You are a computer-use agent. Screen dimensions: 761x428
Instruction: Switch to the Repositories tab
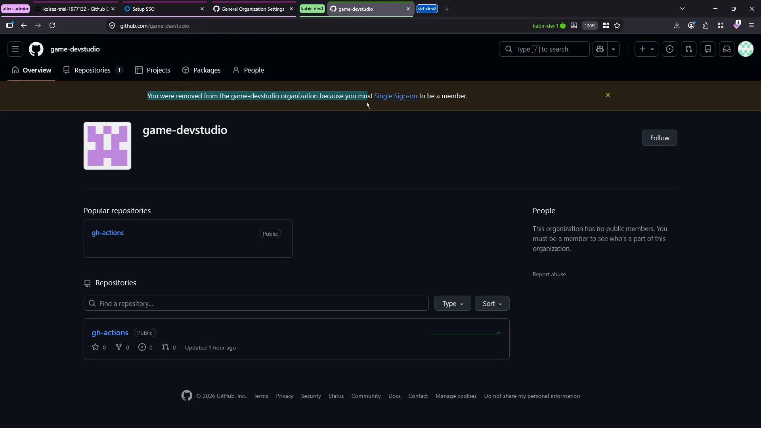click(x=93, y=70)
